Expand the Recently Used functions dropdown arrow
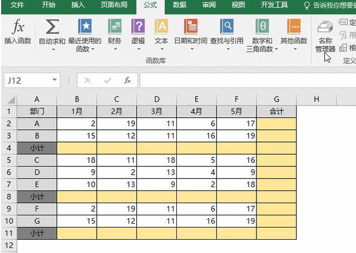 [93, 49]
